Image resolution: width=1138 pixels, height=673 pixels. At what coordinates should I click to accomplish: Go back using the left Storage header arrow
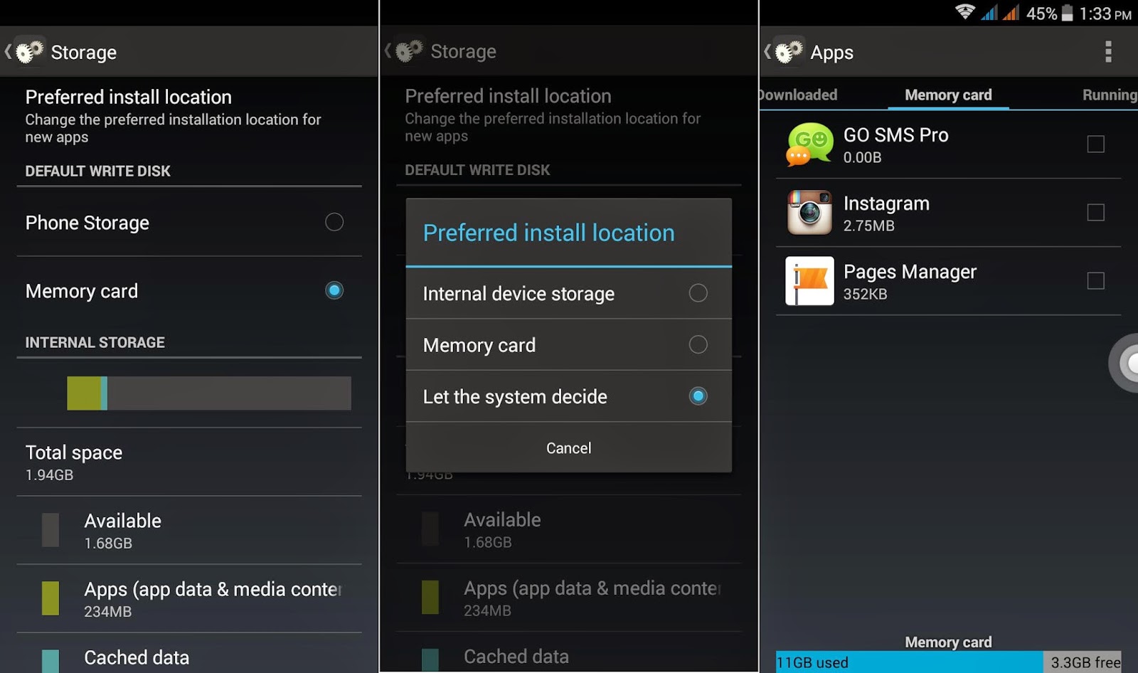[8, 51]
